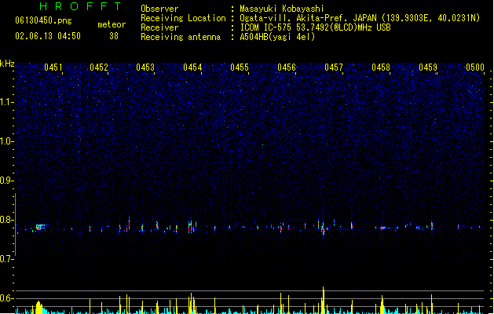Click the 0455 time marker
The height and width of the screenshot is (314, 494).
pyautogui.click(x=240, y=68)
